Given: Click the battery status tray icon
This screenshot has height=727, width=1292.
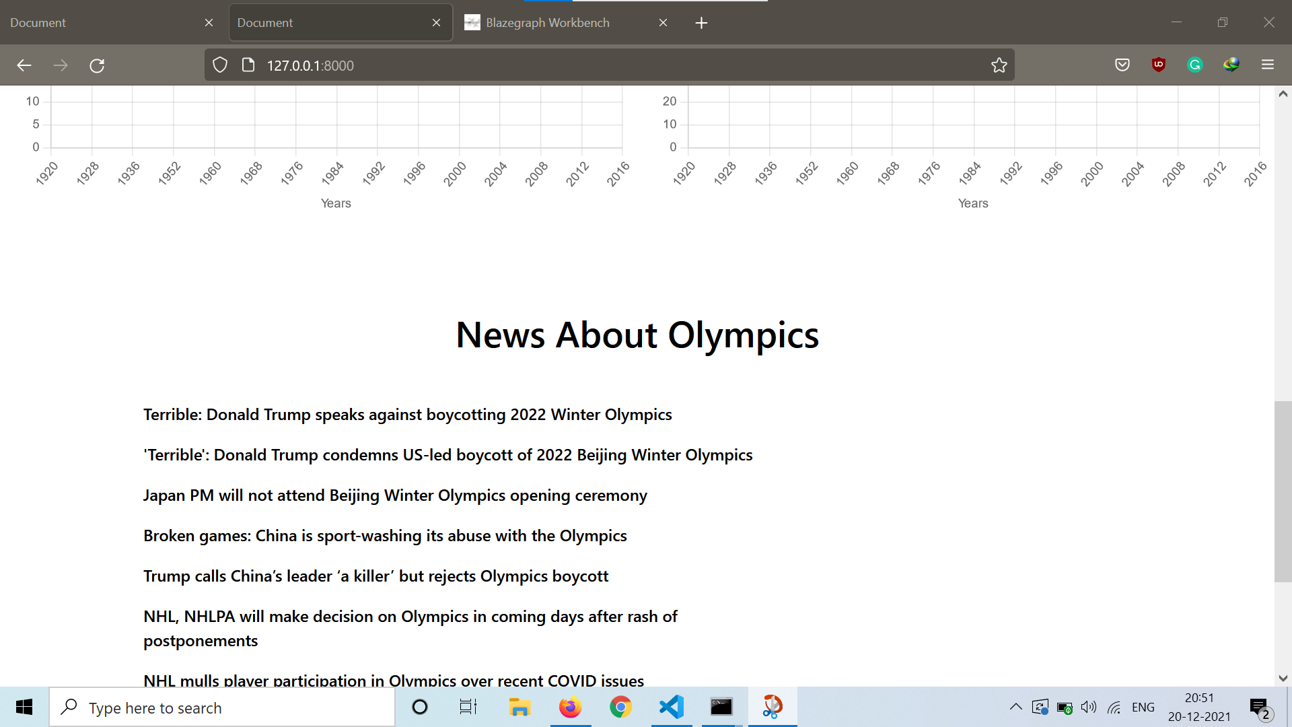Looking at the screenshot, I should click(1065, 707).
